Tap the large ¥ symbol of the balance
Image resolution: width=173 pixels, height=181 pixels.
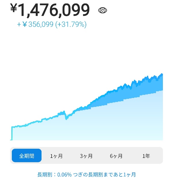coord(14,8)
